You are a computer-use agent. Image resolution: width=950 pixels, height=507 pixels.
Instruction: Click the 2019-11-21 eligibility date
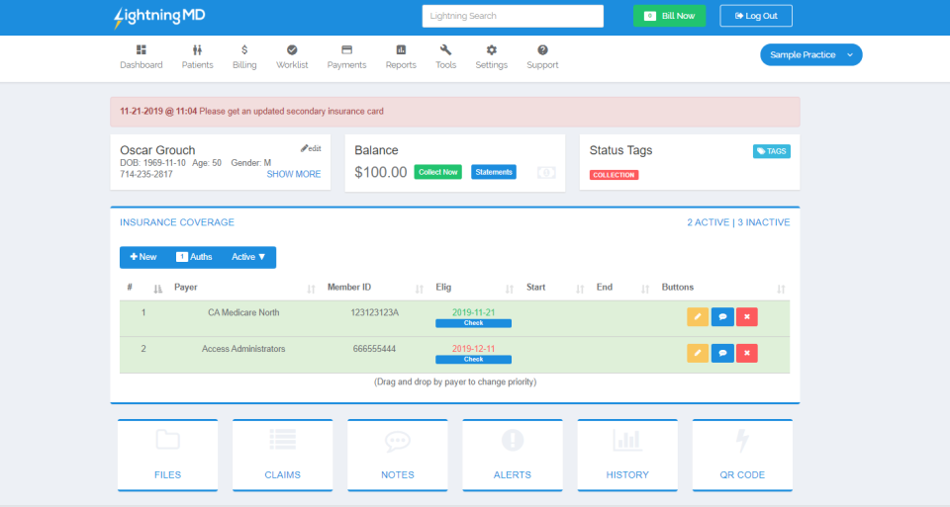coord(473,312)
